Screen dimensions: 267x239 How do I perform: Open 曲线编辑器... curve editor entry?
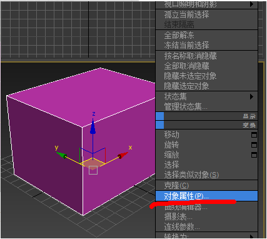[206, 207]
